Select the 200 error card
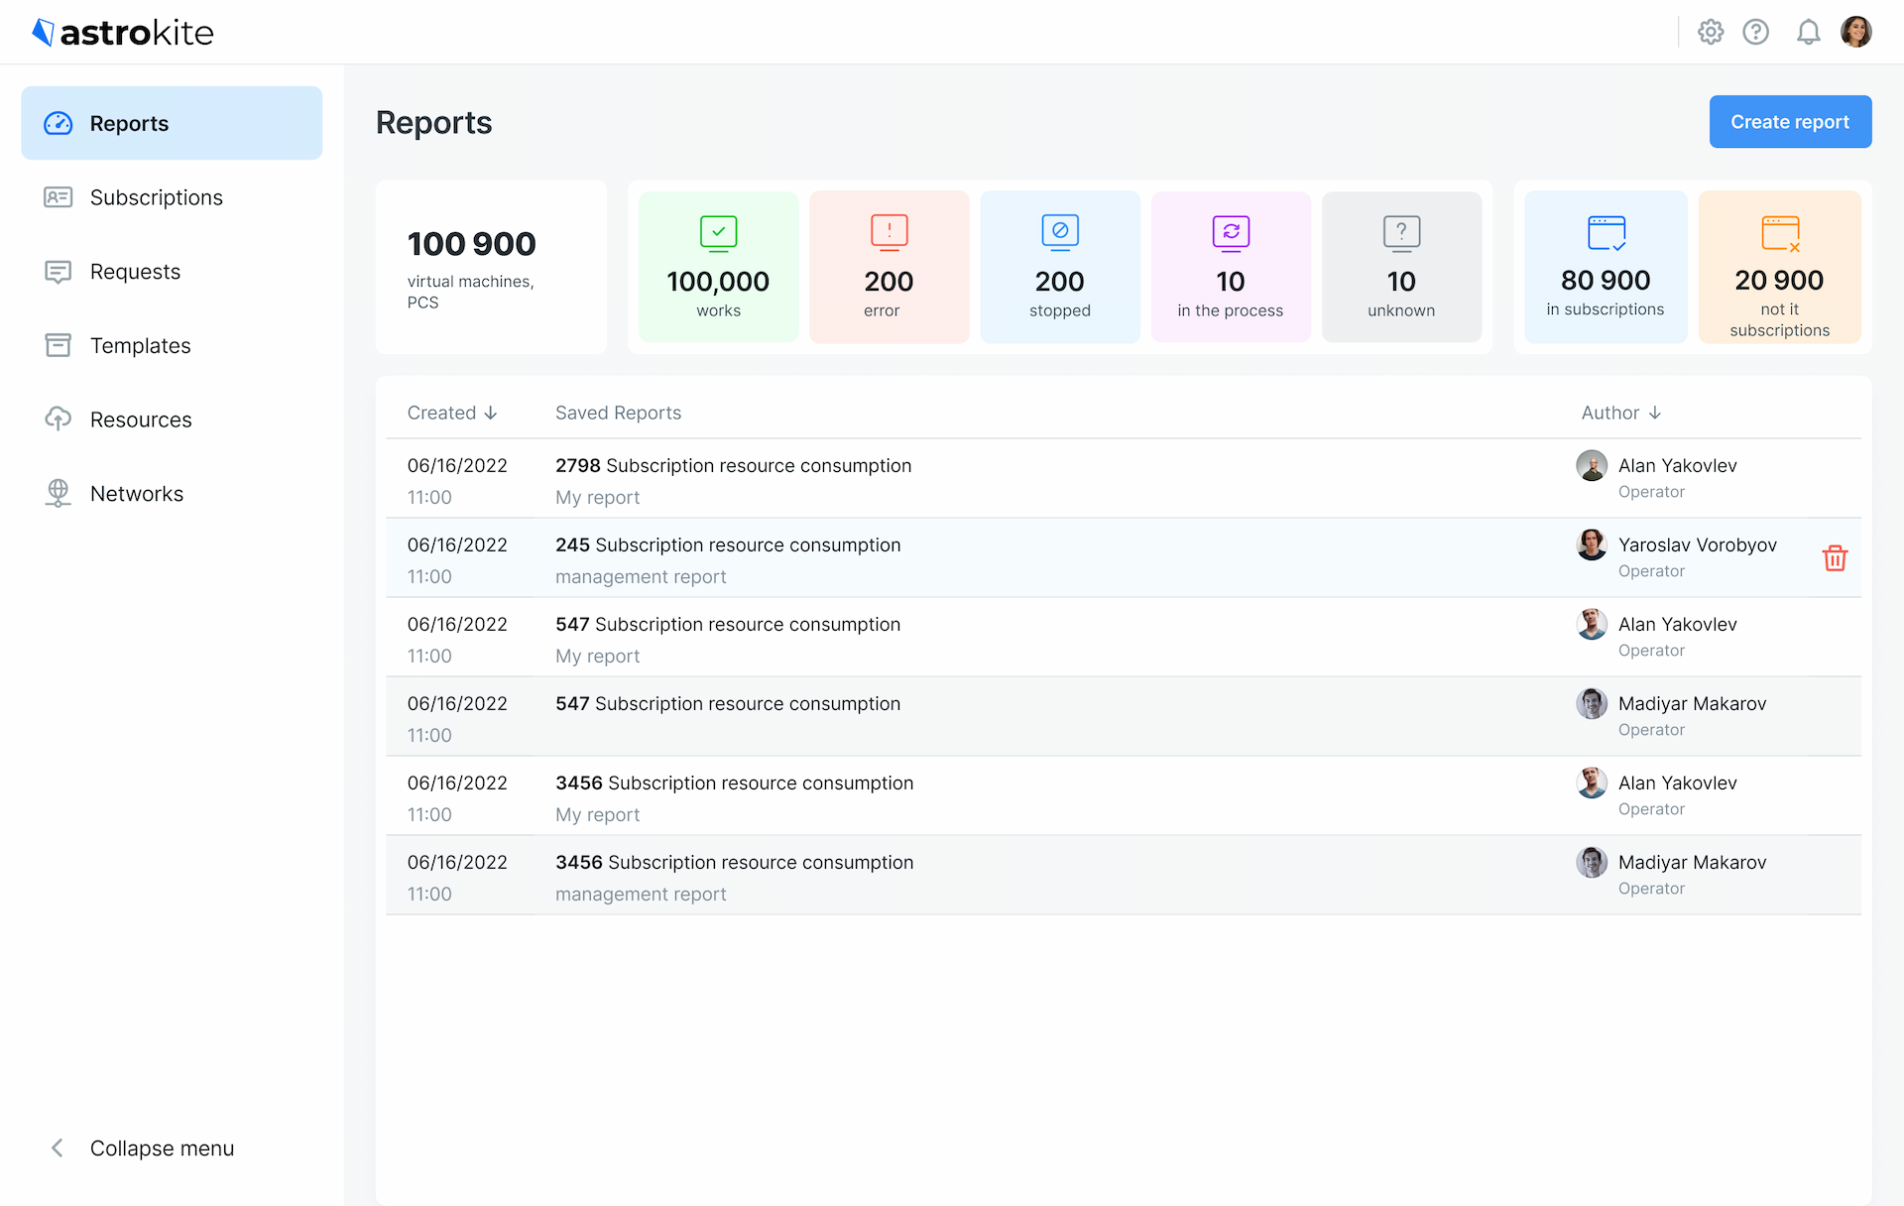1904x1206 pixels. pyautogui.click(x=890, y=267)
